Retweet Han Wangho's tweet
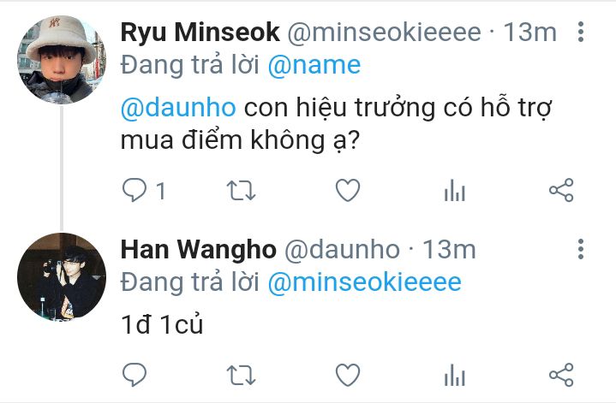Screen dimensions: 616x403 tap(242, 375)
